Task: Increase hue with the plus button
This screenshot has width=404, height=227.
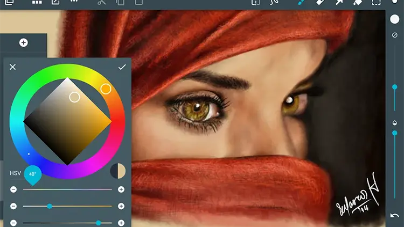Action: point(121,189)
